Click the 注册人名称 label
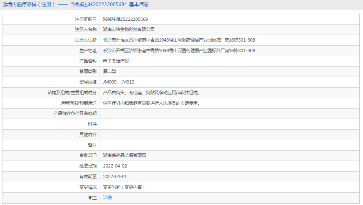 click(86, 29)
